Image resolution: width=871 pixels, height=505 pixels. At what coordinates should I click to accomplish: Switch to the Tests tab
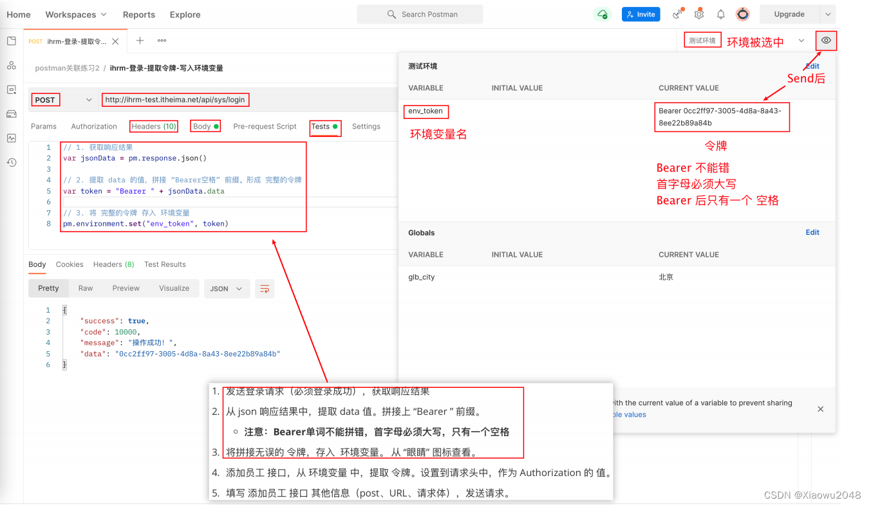click(324, 127)
